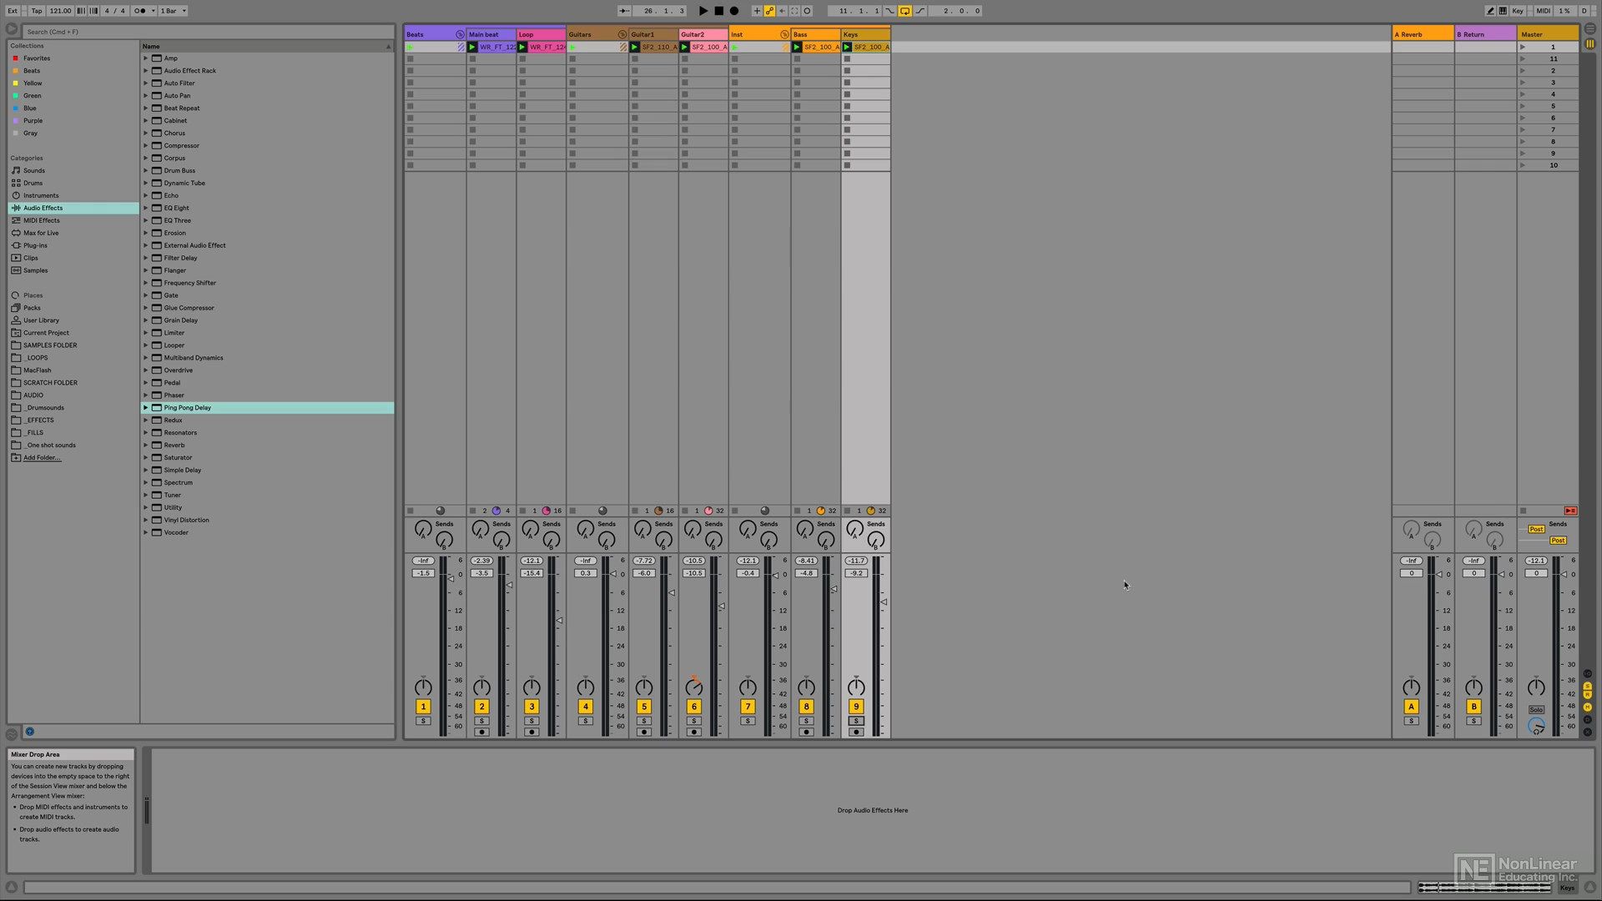Toggle Session Record circle button
Screen dimensions: 1602x901
[807, 11]
